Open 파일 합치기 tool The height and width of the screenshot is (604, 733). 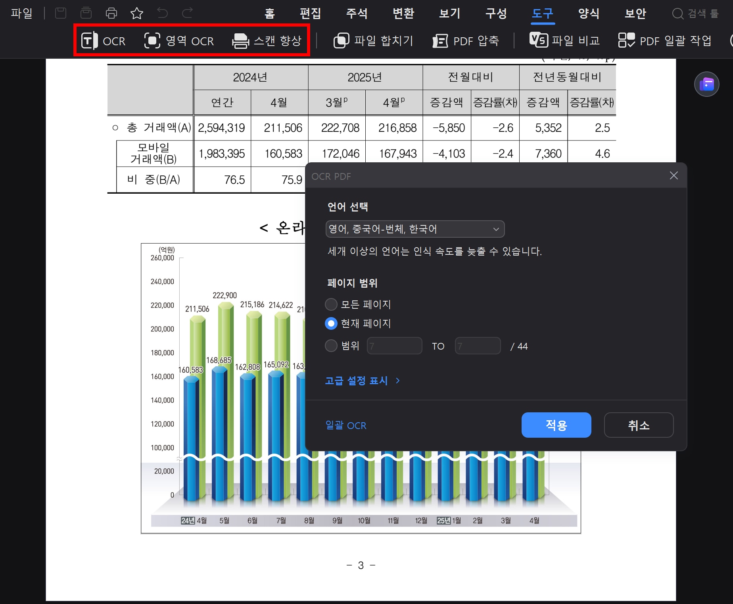tap(373, 40)
